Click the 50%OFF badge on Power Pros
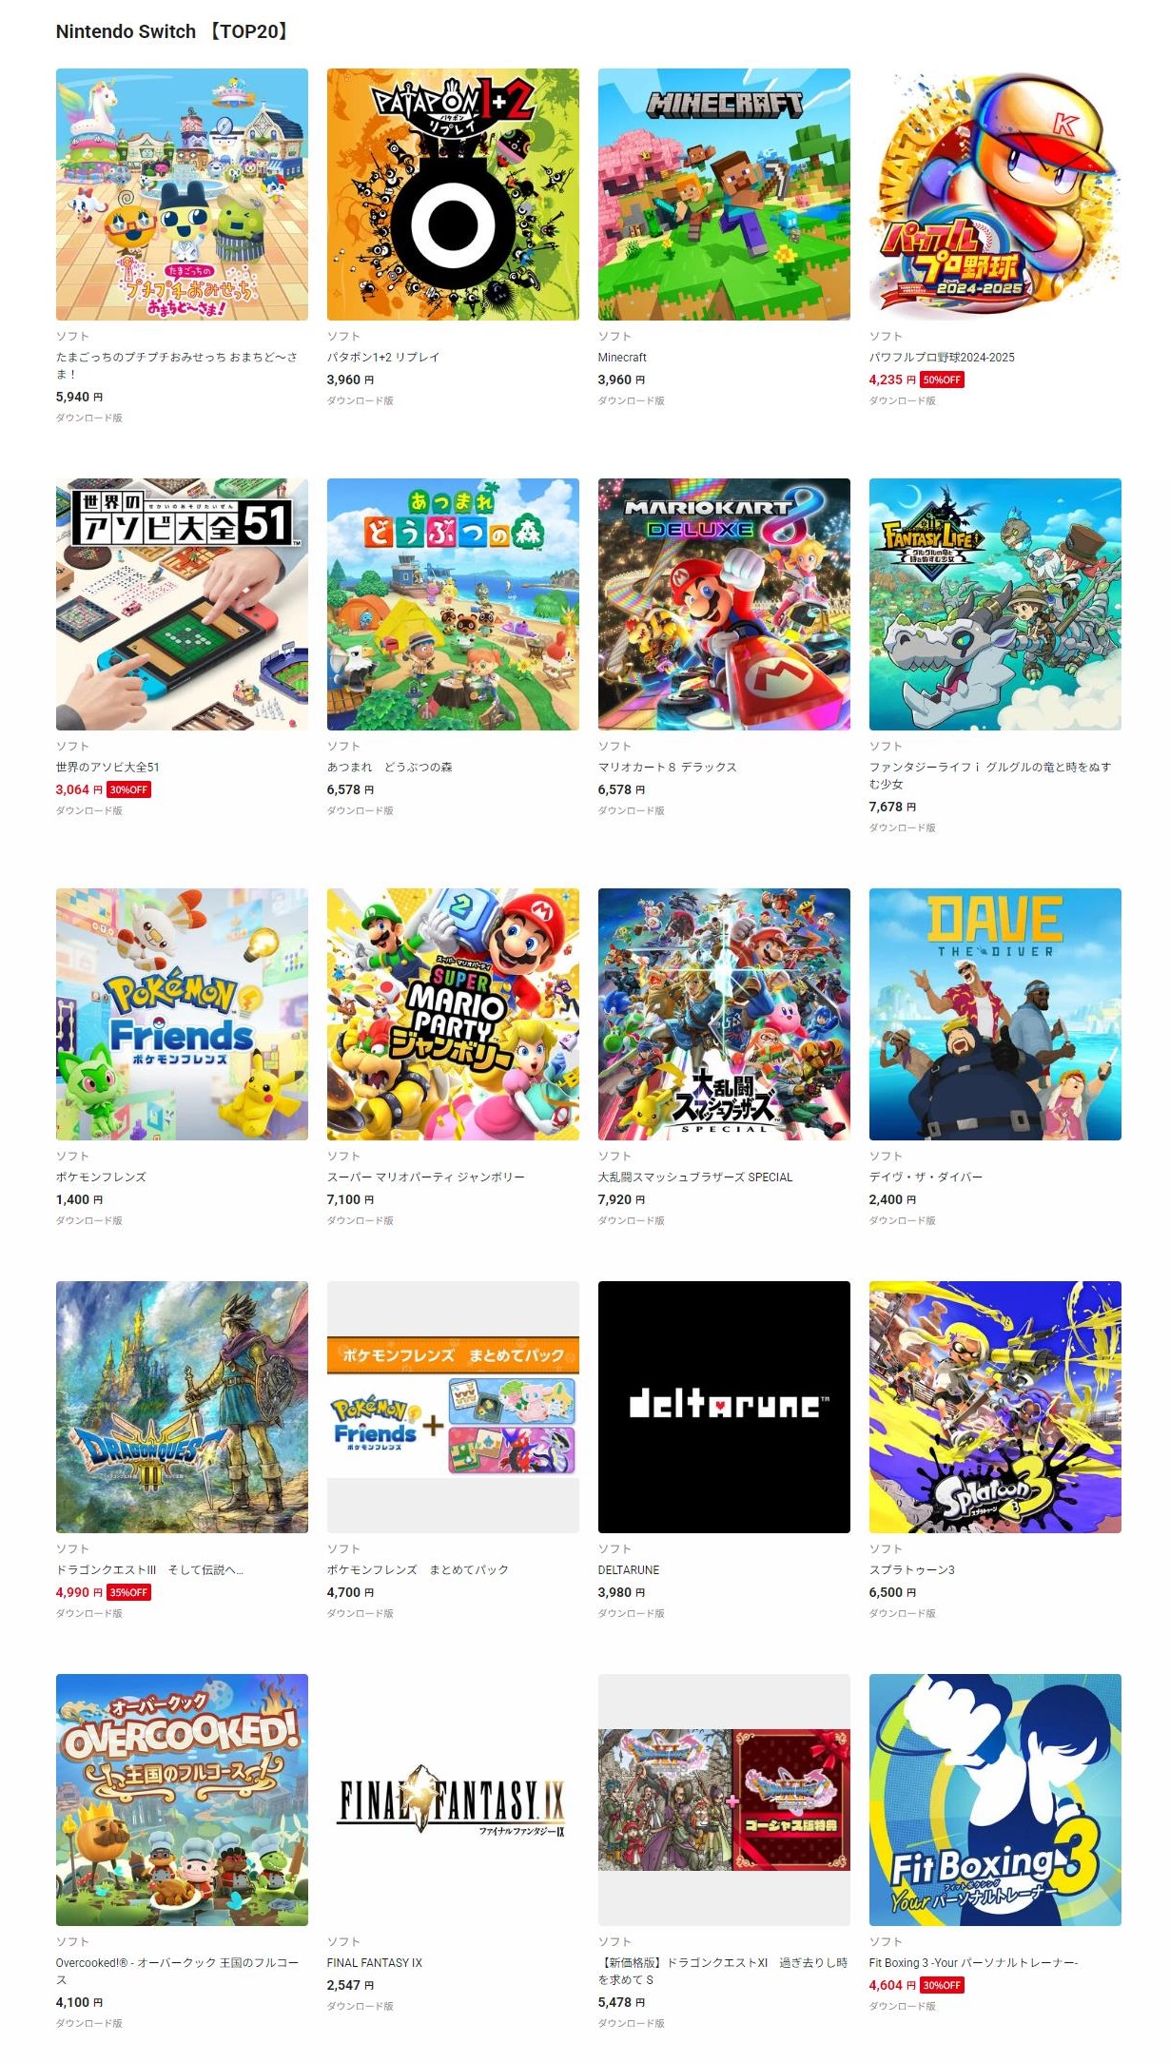Image resolution: width=1170 pixels, height=2063 pixels. 942,380
